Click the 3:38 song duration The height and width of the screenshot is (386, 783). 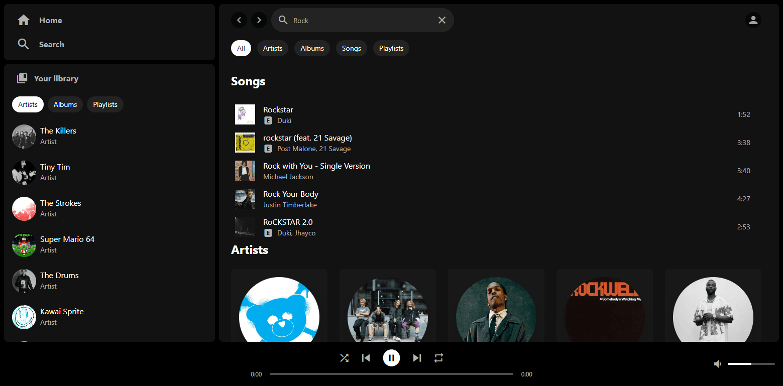point(743,143)
